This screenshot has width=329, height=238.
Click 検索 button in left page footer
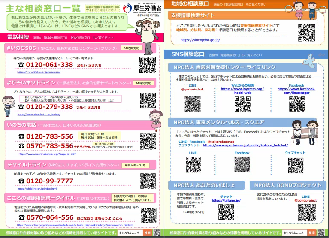click(x=148, y=233)
